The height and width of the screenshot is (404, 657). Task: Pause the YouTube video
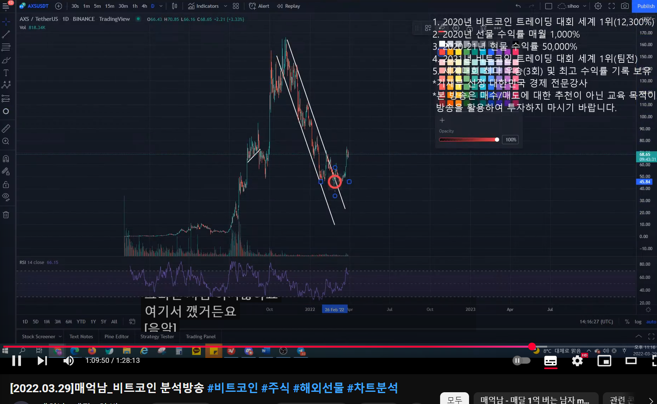(x=16, y=361)
